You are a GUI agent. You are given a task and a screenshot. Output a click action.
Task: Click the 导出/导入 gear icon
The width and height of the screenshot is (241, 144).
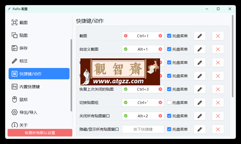point(14,112)
